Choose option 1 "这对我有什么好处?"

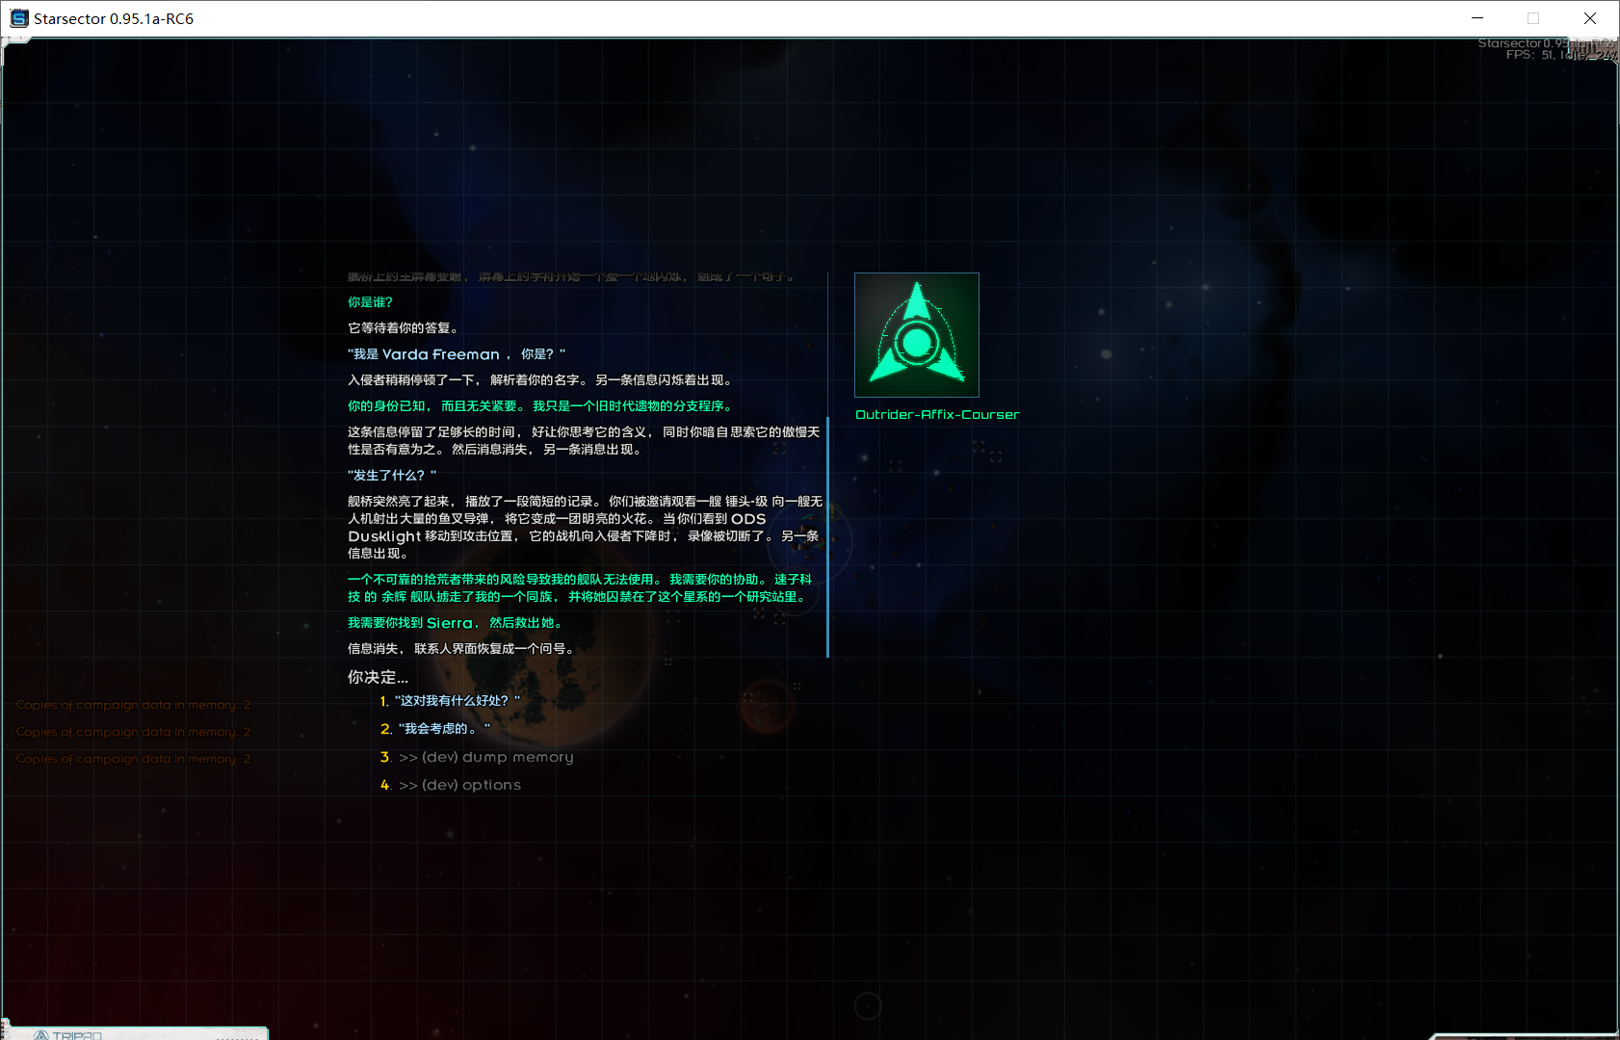[457, 701]
